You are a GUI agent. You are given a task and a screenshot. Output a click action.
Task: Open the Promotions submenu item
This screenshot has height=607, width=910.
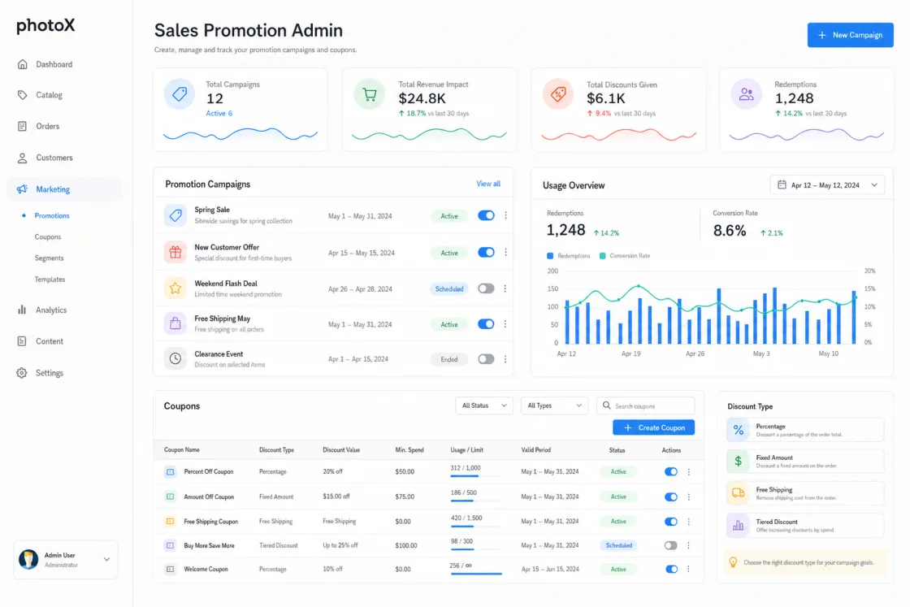[x=52, y=216]
